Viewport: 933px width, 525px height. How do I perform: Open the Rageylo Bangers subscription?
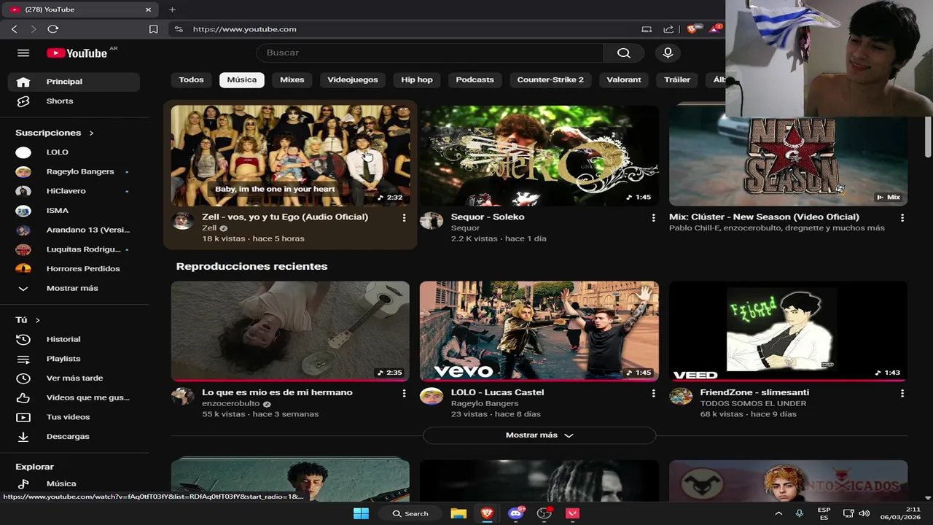[74, 171]
